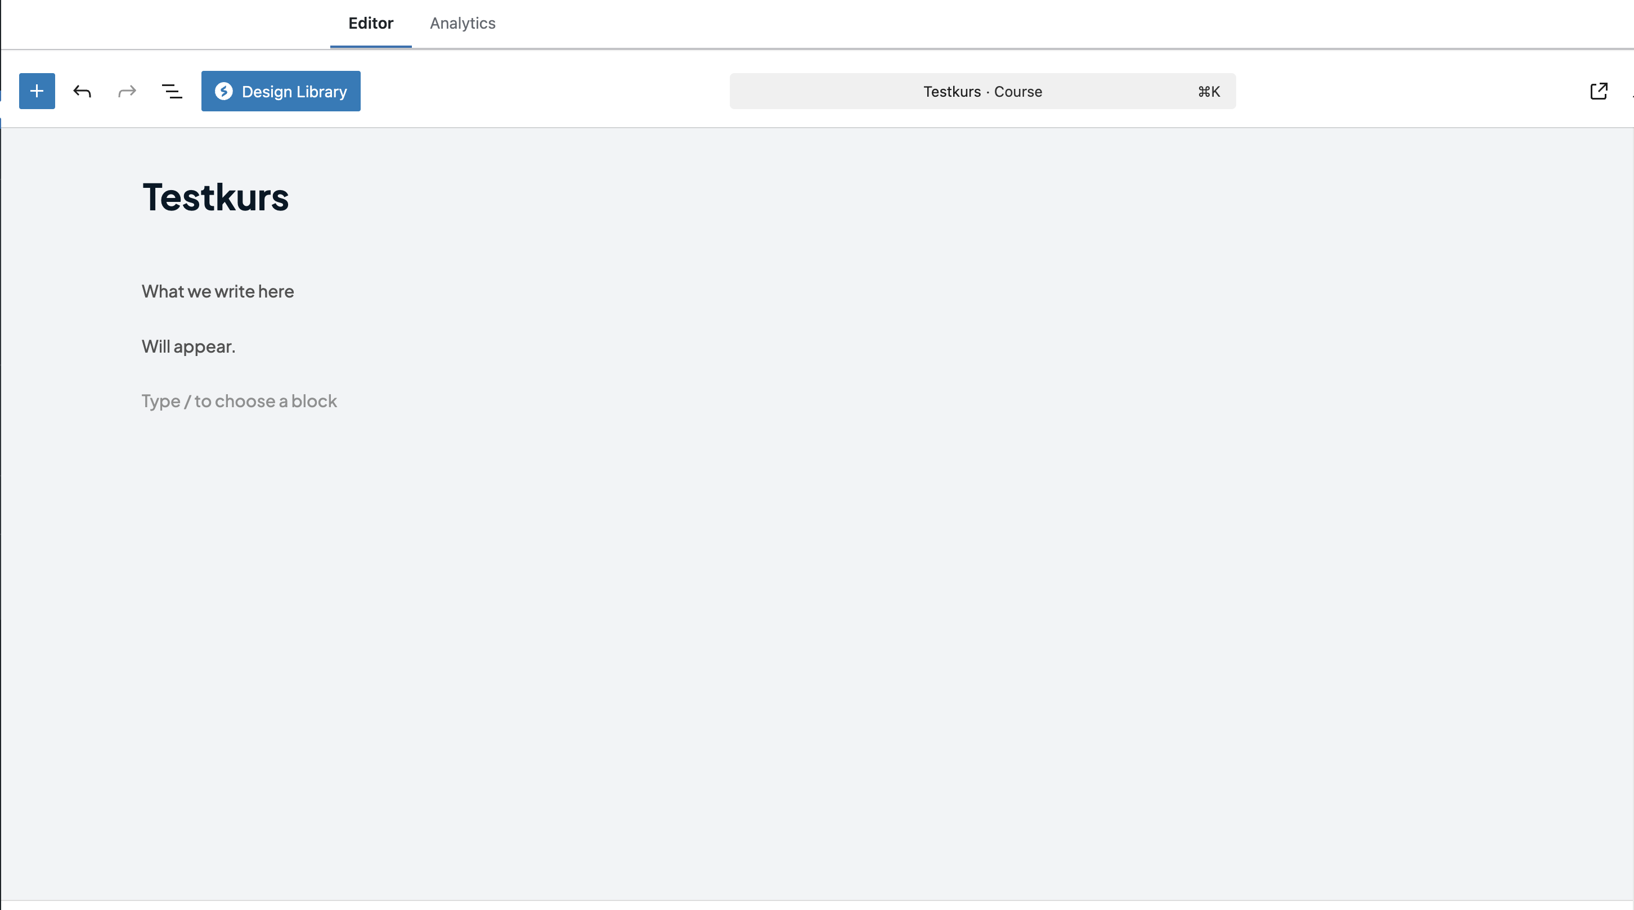Viewport: 1634px width, 910px height.
Task: Select the 'What we write here' paragraph
Action: [218, 291]
